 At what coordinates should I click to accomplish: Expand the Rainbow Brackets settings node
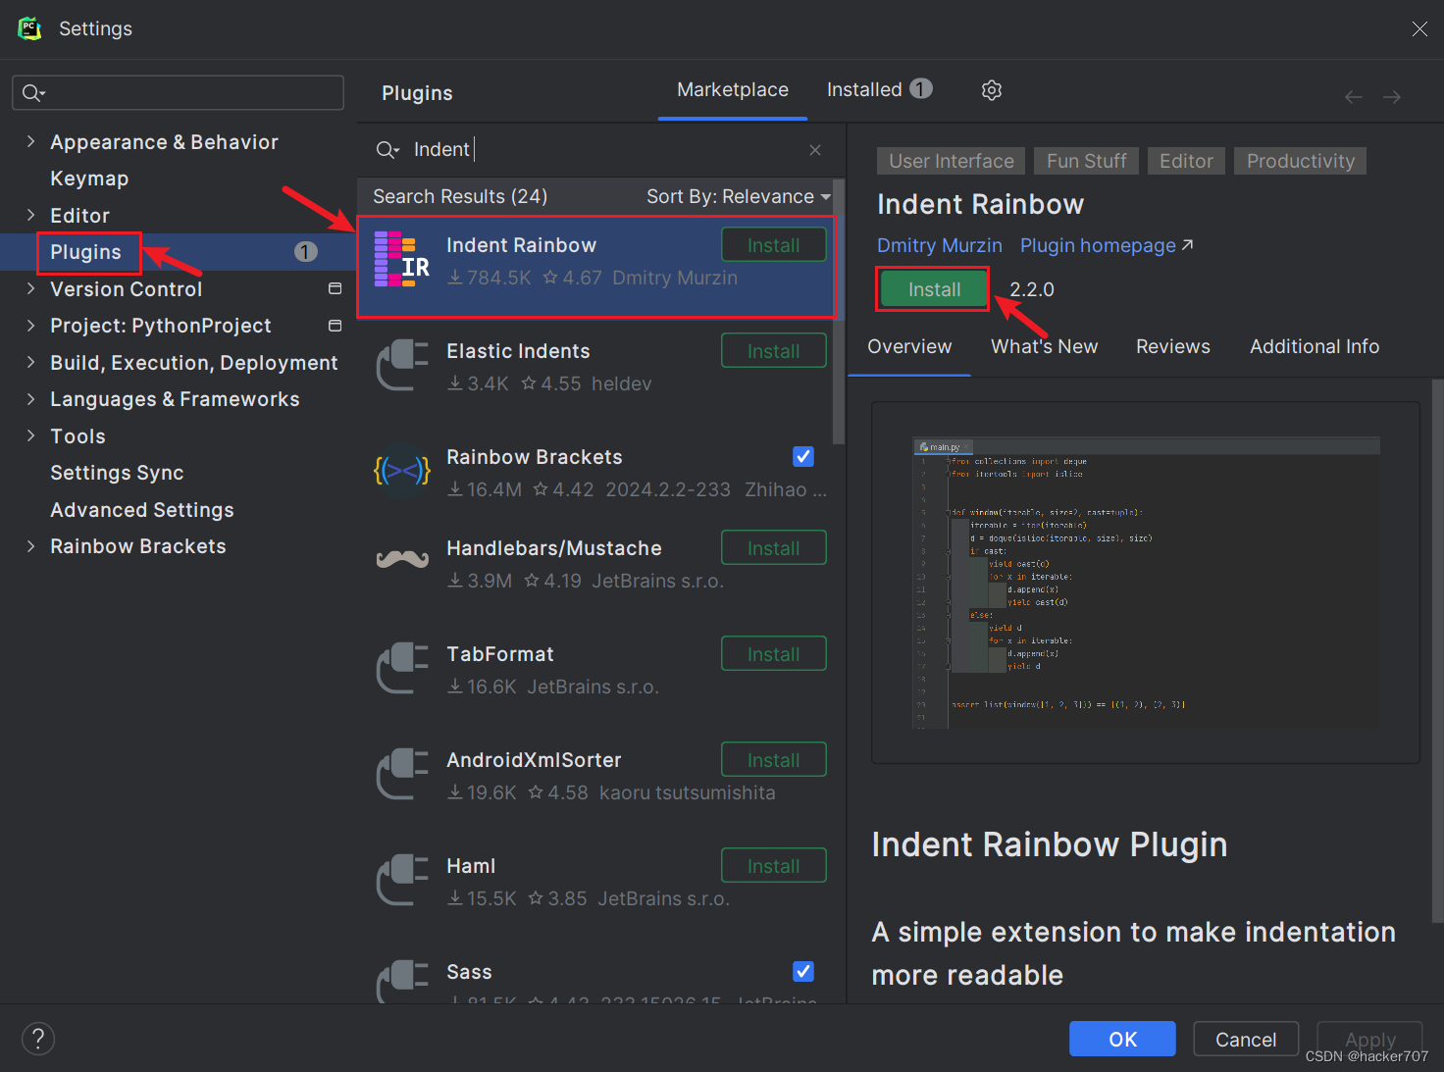pos(30,546)
